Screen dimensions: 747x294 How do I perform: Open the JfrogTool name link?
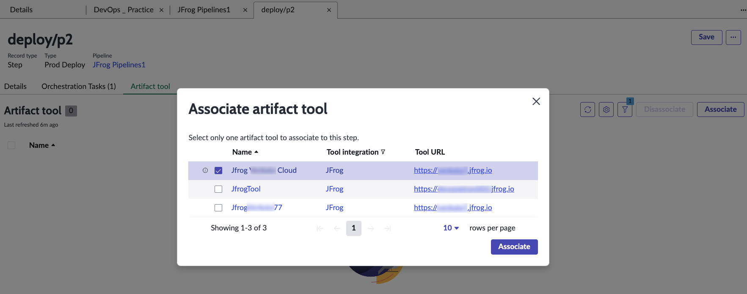(246, 189)
